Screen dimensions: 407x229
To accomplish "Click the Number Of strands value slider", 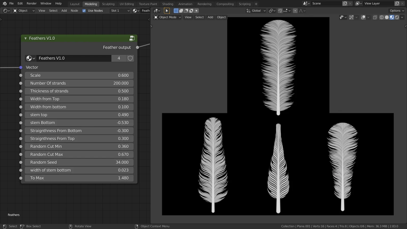I will (79, 83).
